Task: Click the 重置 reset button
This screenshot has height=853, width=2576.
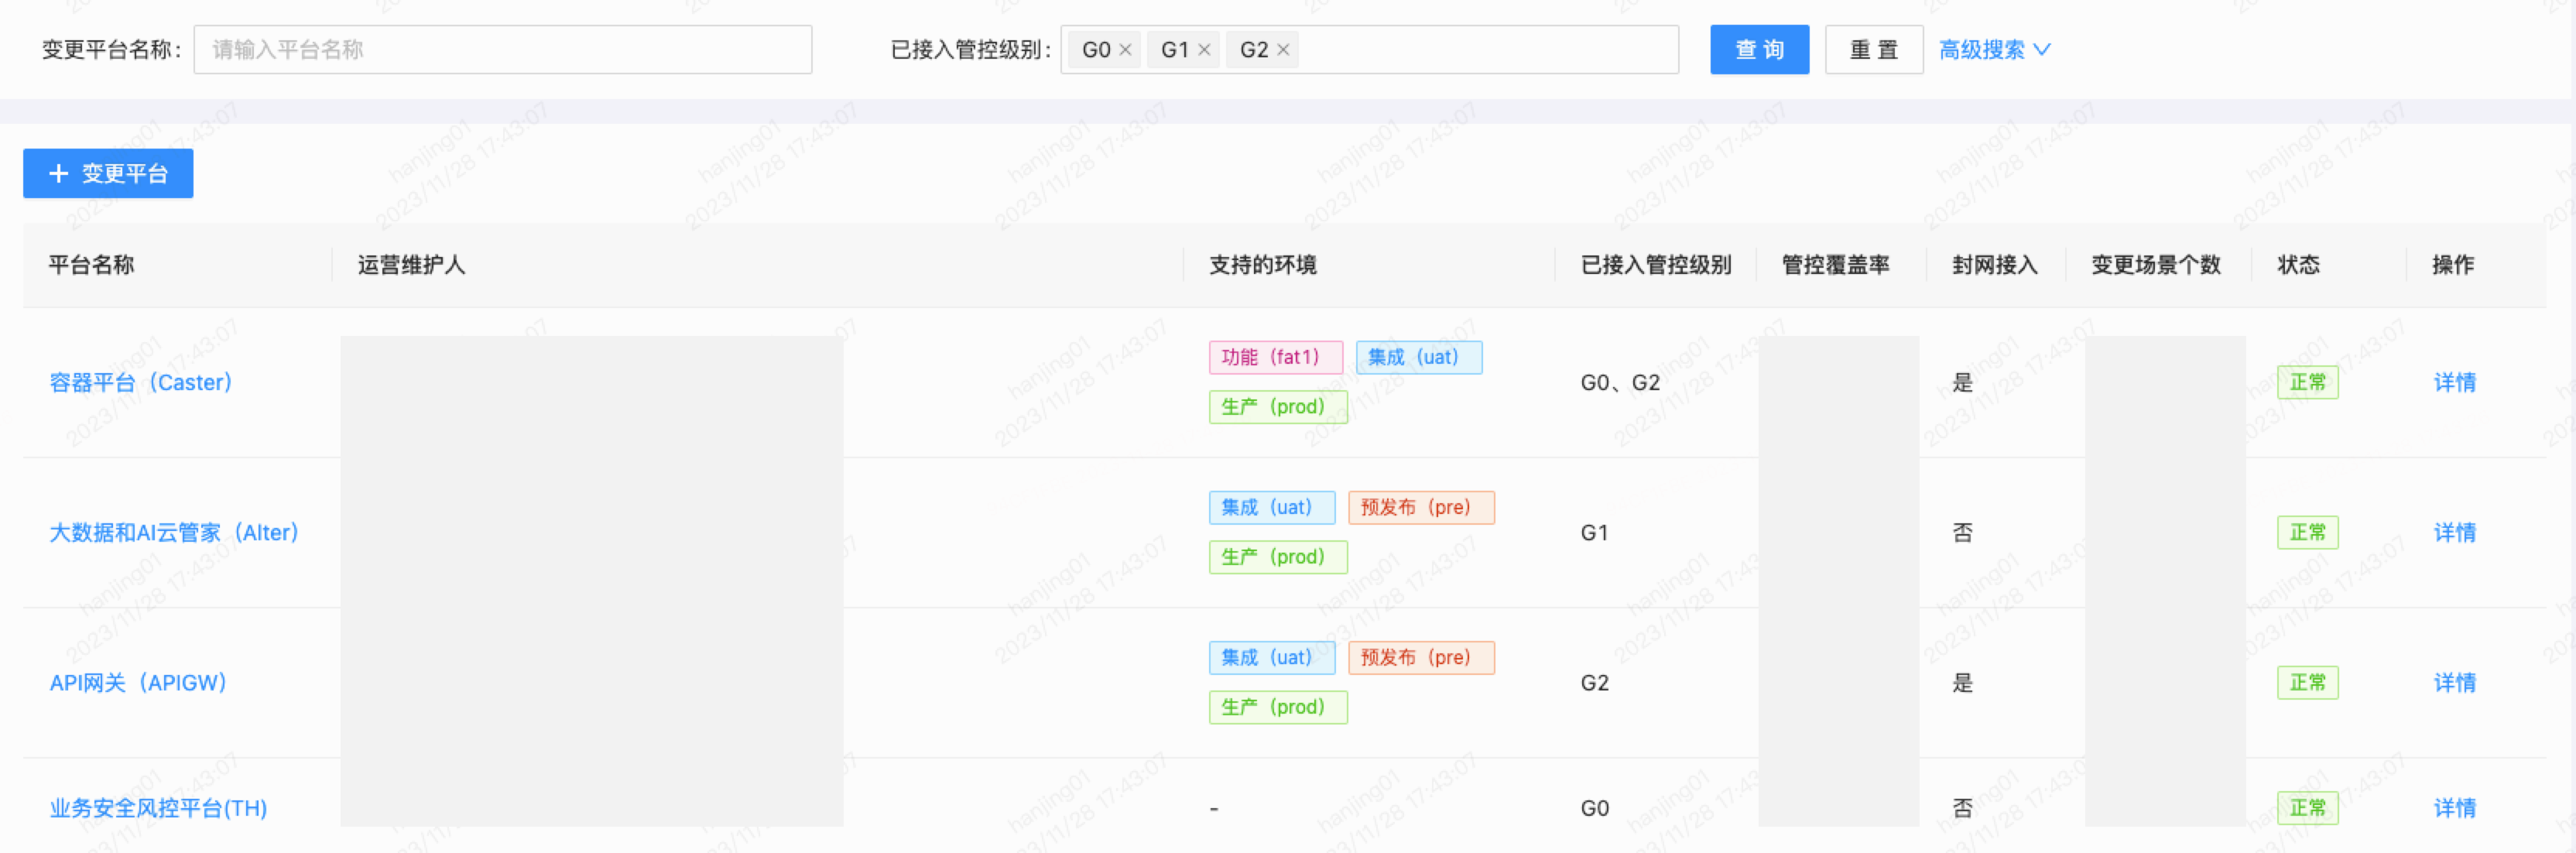Action: tap(1874, 50)
